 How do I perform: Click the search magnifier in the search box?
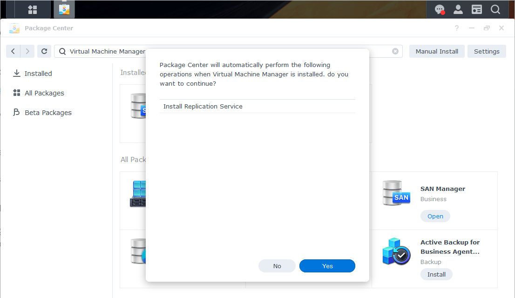pos(62,51)
